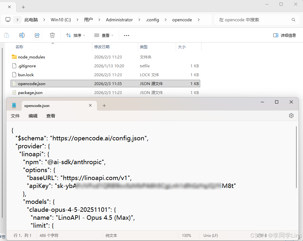Click the Paste icon in Explorer toolbar
Image resolution: width=303 pixels, height=241 pixels.
coord(7,35)
